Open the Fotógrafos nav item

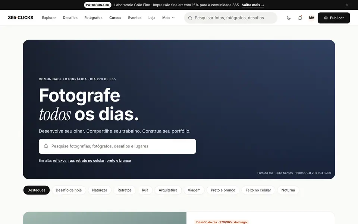pos(93,18)
